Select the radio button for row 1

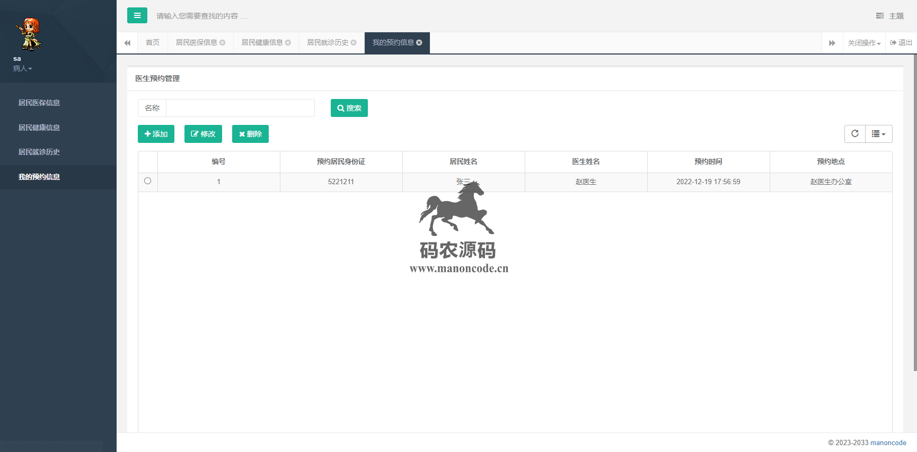point(147,181)
